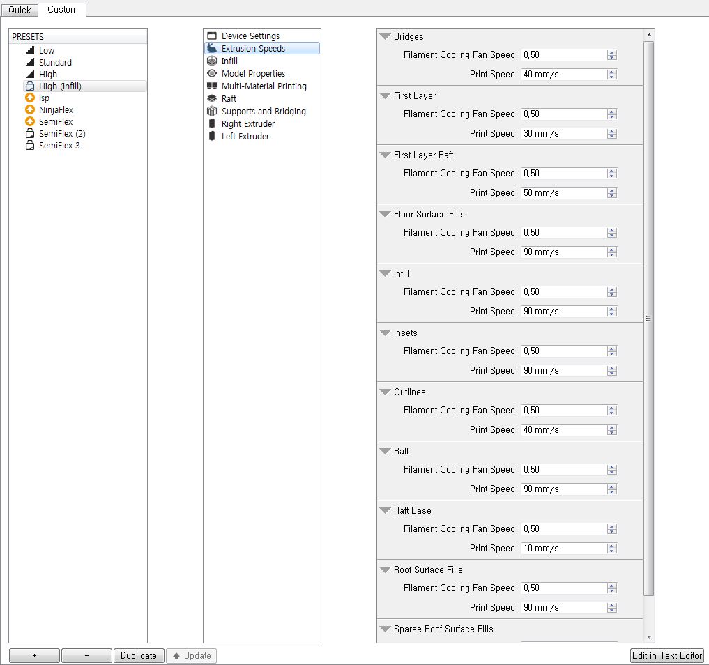Click the NinjaFlex preset orange icon
709x665 pixels.
30,109
